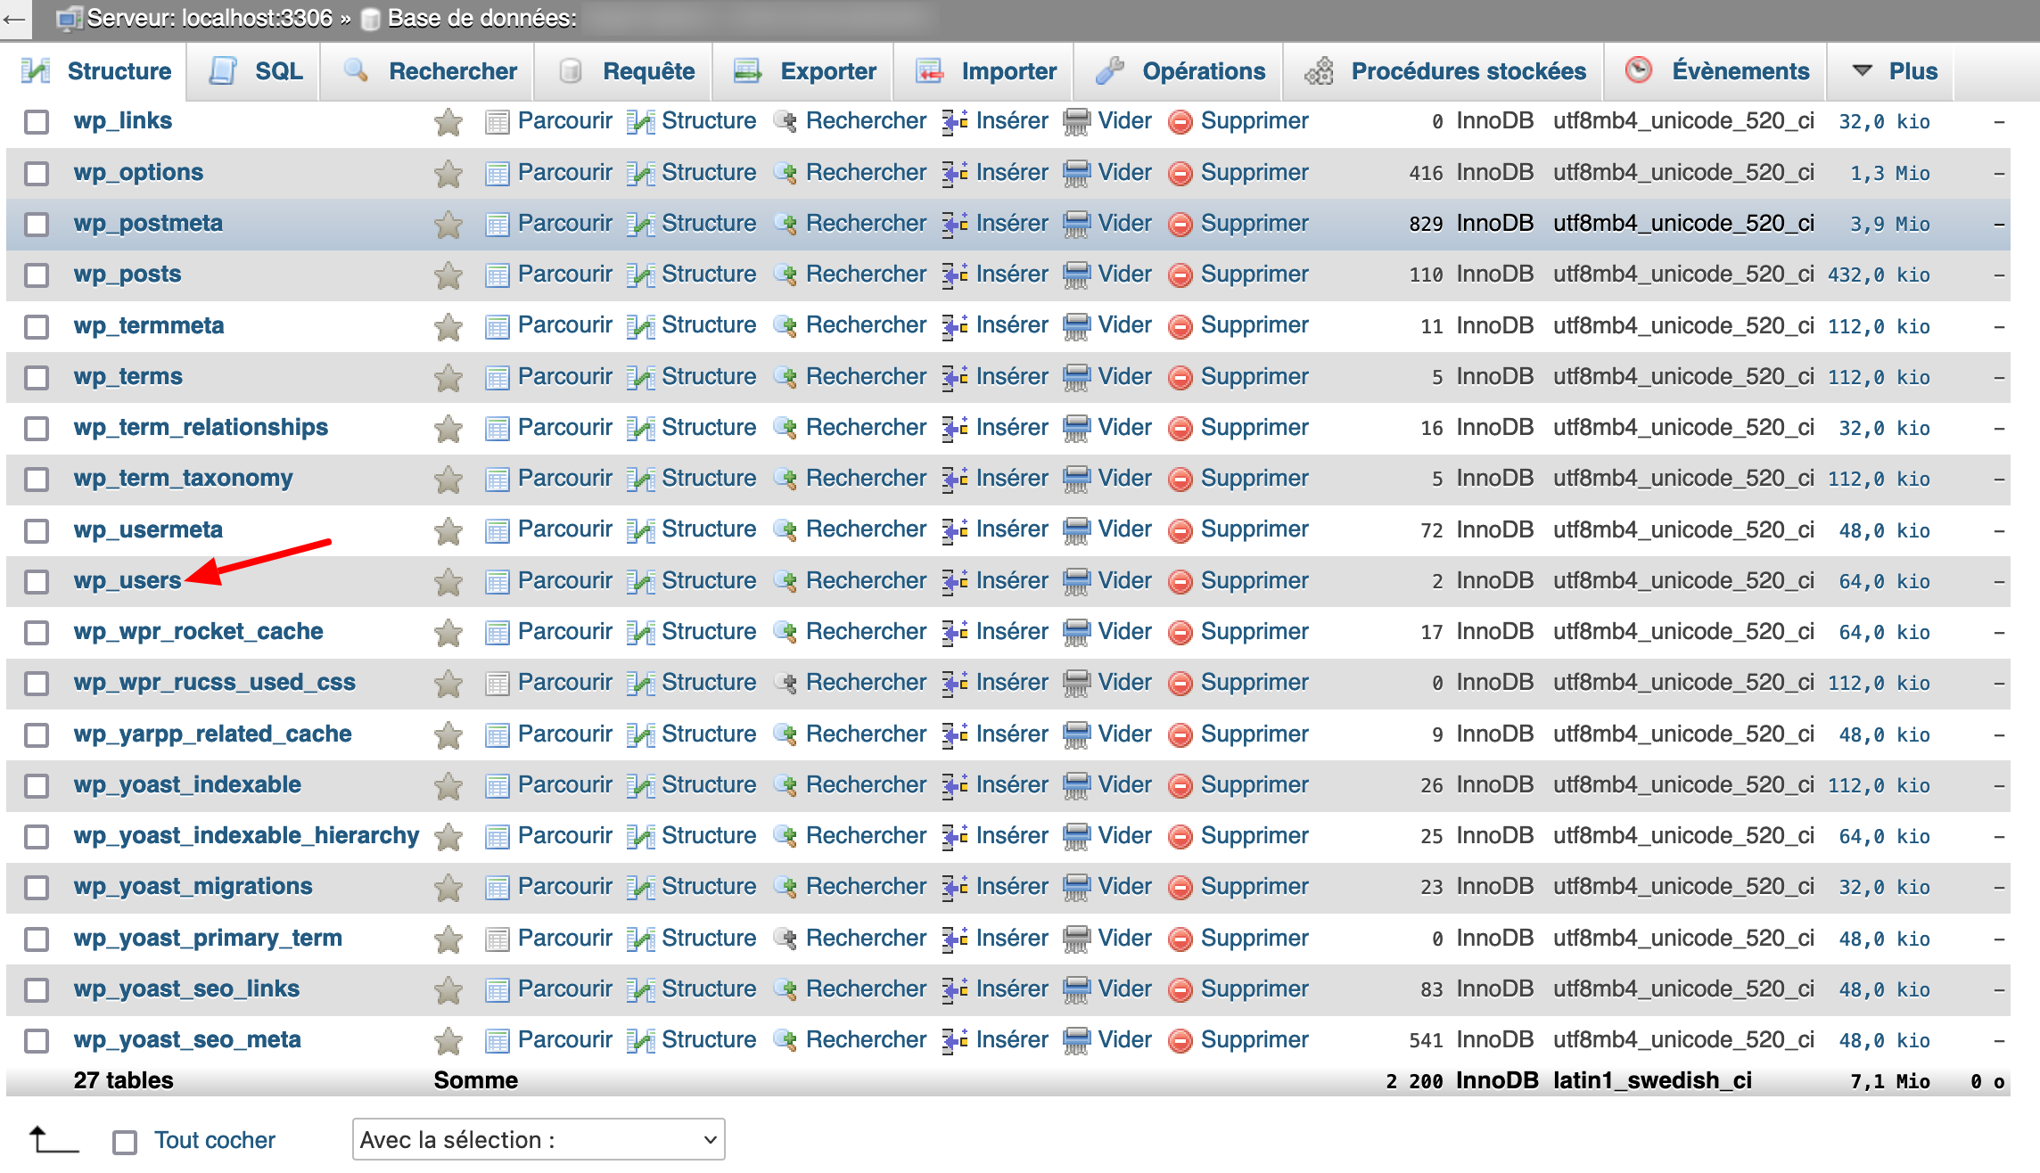This screenshot has height=1173, width=2040.
Task: Click the server icon in the breadcrumb
Action: point(69,19)
